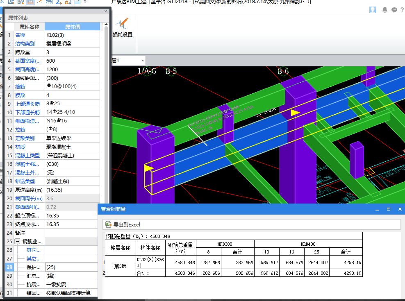Open the 损耗设置 loss settings tool

tap(123, 27)
